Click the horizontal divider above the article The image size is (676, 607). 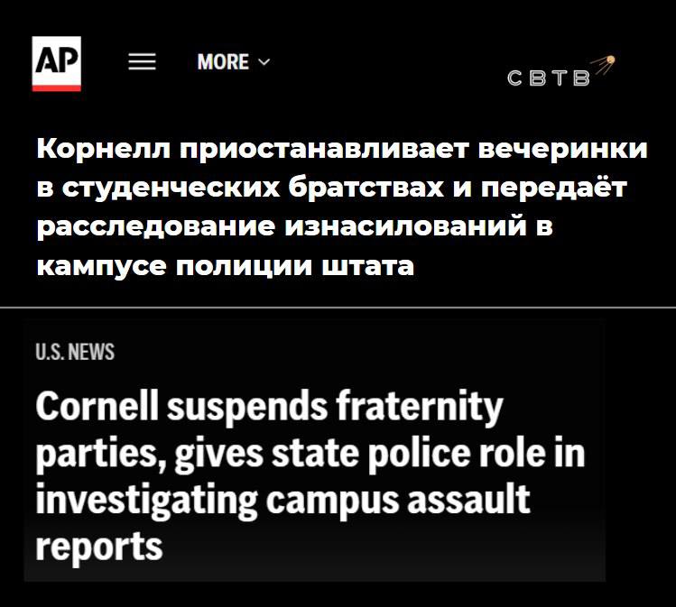[x=338, y=308]
